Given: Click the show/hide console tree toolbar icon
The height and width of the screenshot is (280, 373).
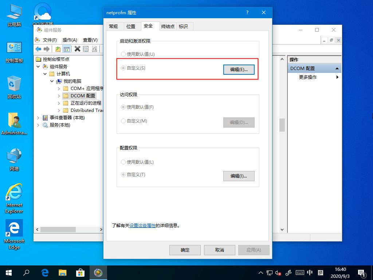Looking at the screenshot, I should click(x=67, y=49).
